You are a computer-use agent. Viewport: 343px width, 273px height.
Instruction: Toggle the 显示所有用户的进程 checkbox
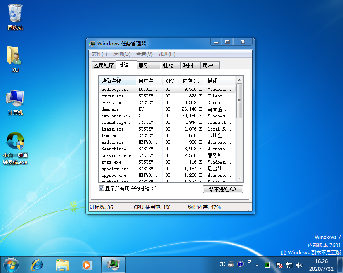[101, 188]
